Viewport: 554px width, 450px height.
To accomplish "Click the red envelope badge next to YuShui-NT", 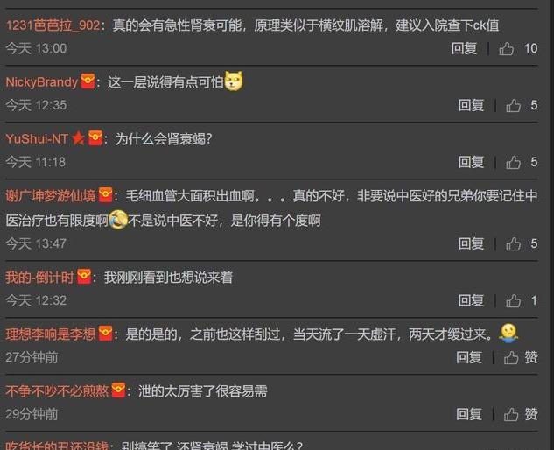I will pyautogui.click(x=95, y=137).
